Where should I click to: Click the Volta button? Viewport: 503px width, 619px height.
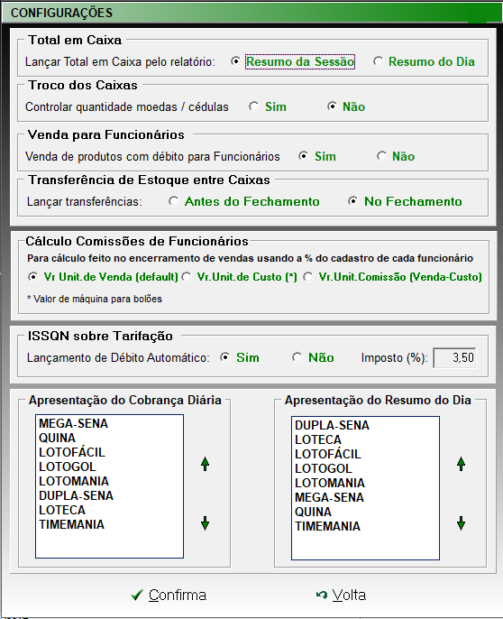(x=342, y=595)
